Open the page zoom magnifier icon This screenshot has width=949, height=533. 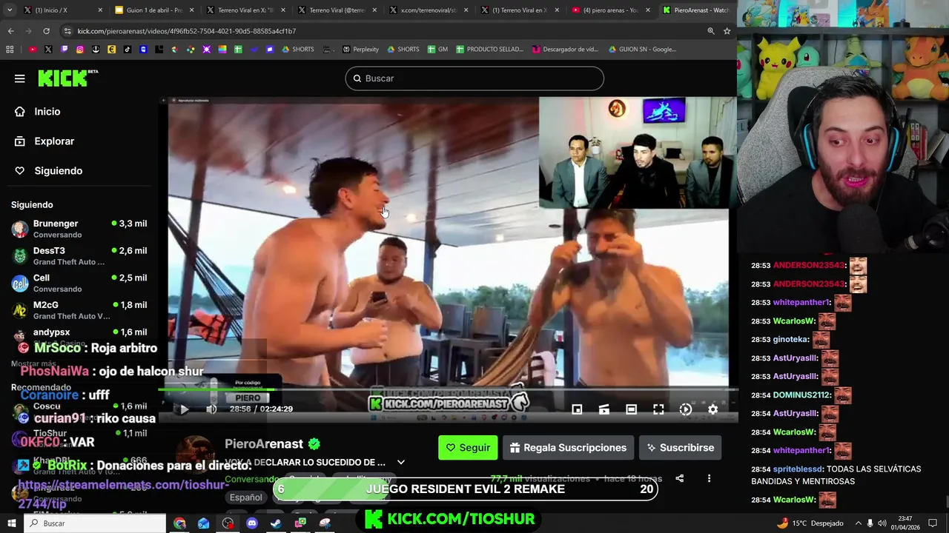711,31
